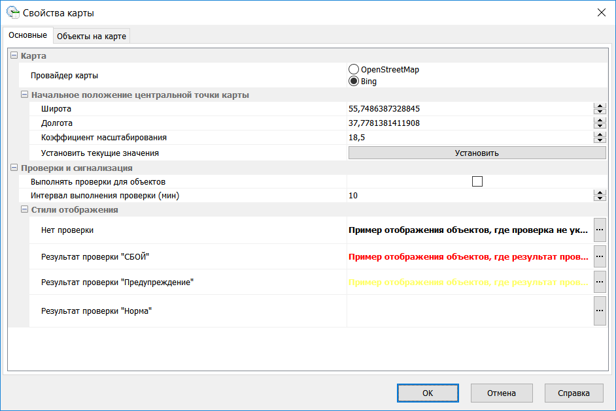Open style editor for result "СБОЙ"

600,257
